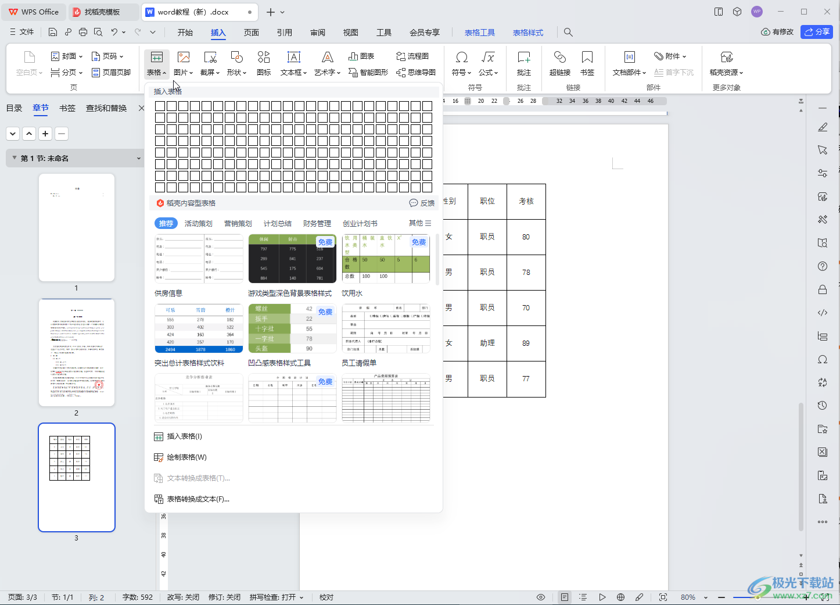Insert a 图表 chart
The image size is (840, 605).
pyautogui.click(x=361, y=56)
